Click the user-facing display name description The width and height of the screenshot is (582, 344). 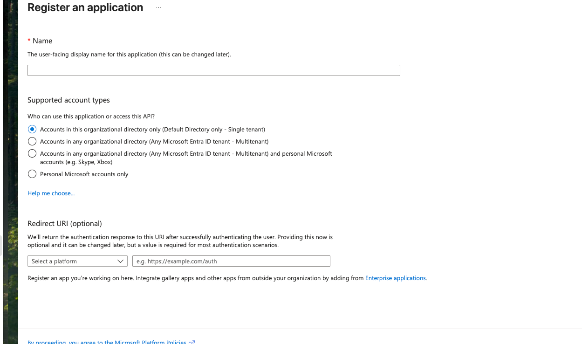click(129, 54)
